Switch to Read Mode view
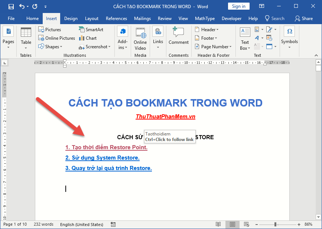Image resolution: width=322 pixels, height=229 pixels. point(218,224)
